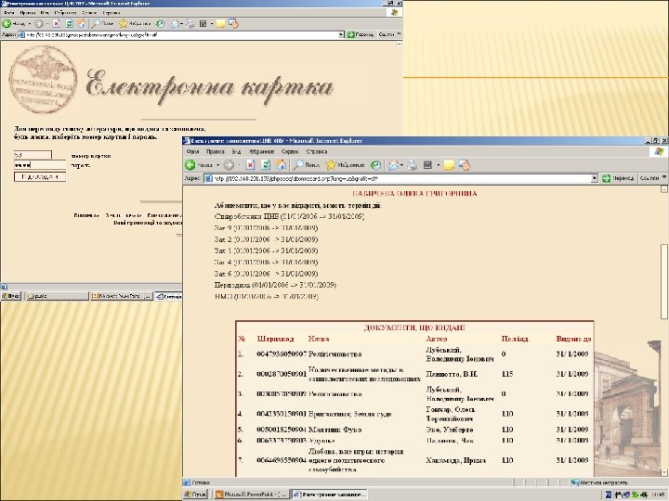Screen dimensions: 669x501
Task: Click scroll-down arrow in front IE window
Action: point(664,472)
